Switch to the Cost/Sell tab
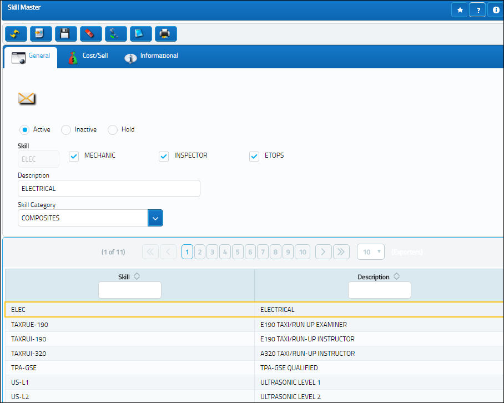This screenshot has height=403, width=504. (x=88, y=58)
